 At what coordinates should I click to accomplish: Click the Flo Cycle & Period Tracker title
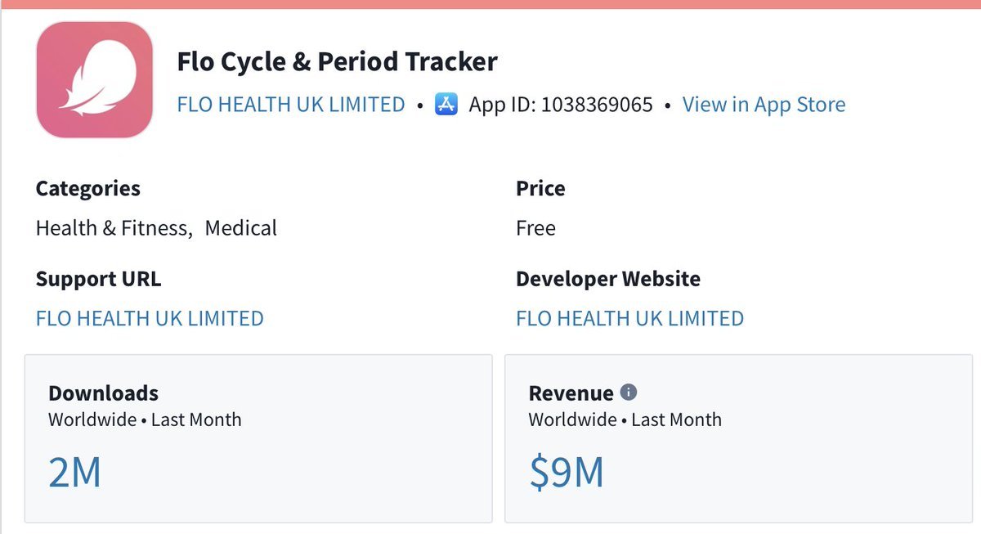337,61
